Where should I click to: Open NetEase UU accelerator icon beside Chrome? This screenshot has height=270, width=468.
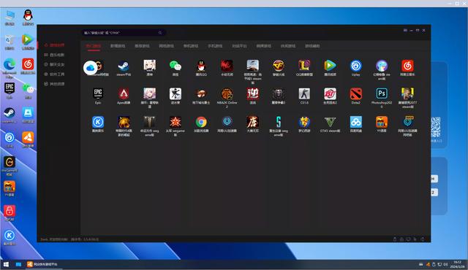[x=227, y=122]
